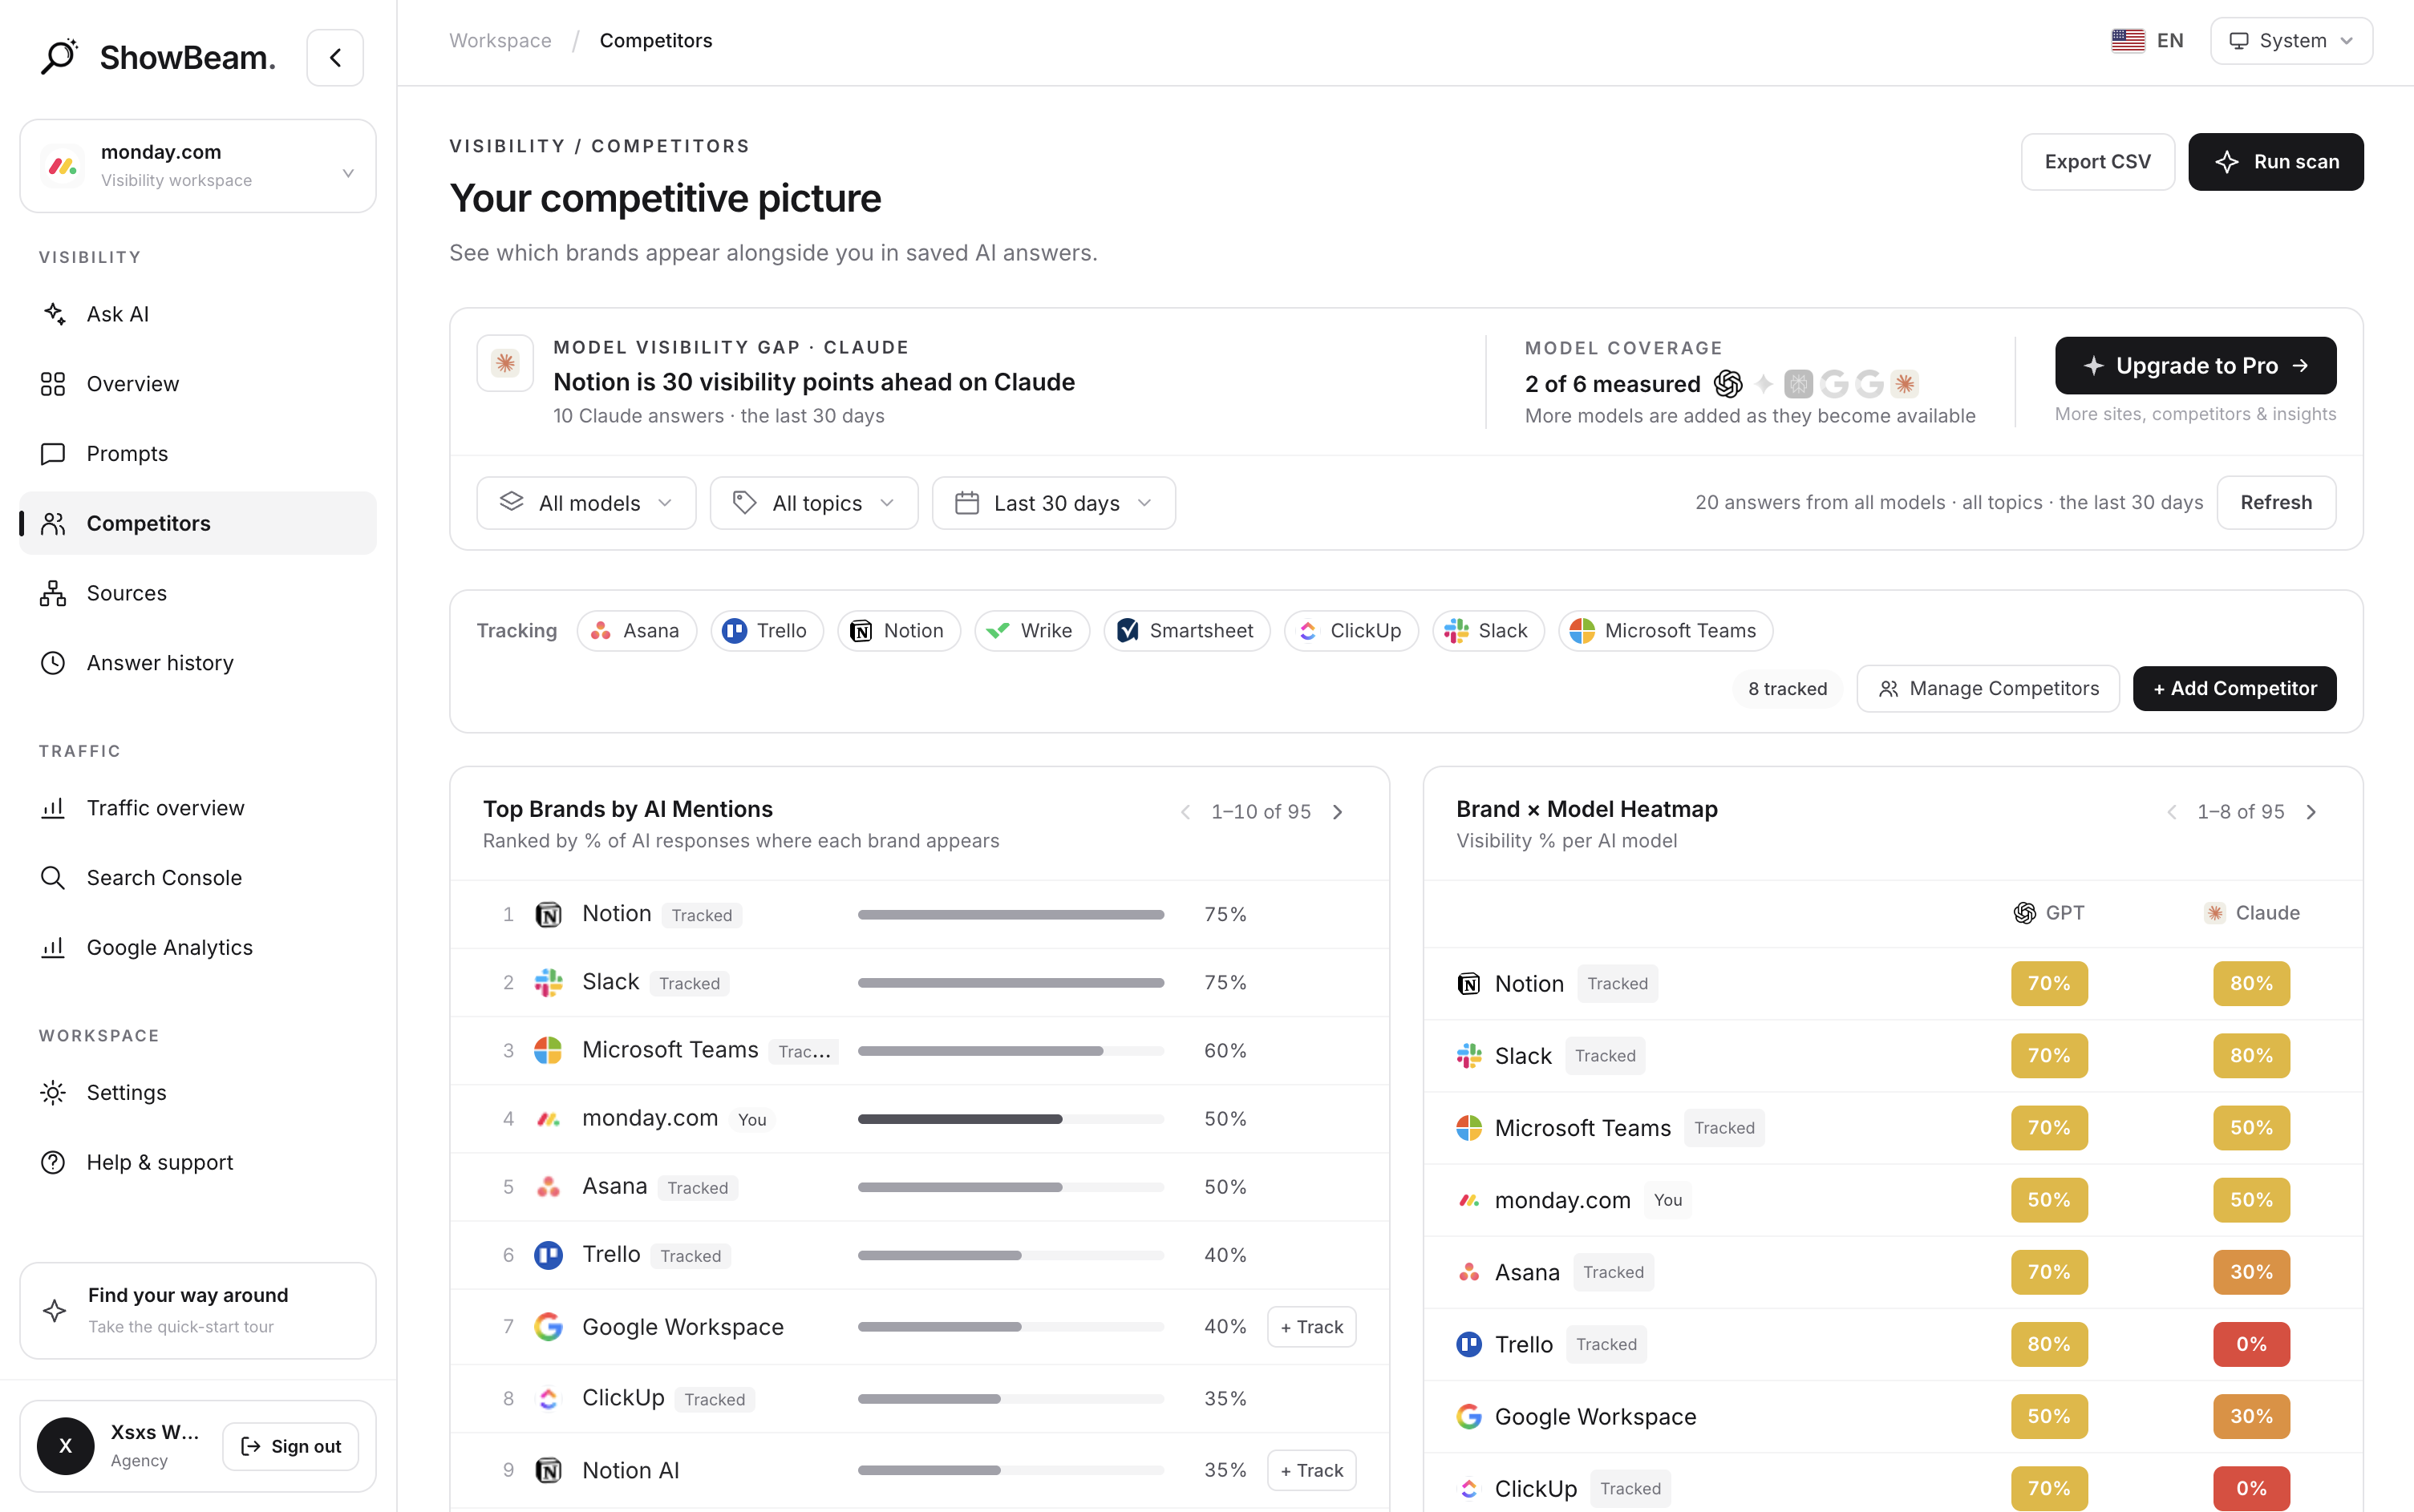Viewport: 2414px width, 1512px height.
Task: Track Google Workspace
Action: tap(1311, 1327)
